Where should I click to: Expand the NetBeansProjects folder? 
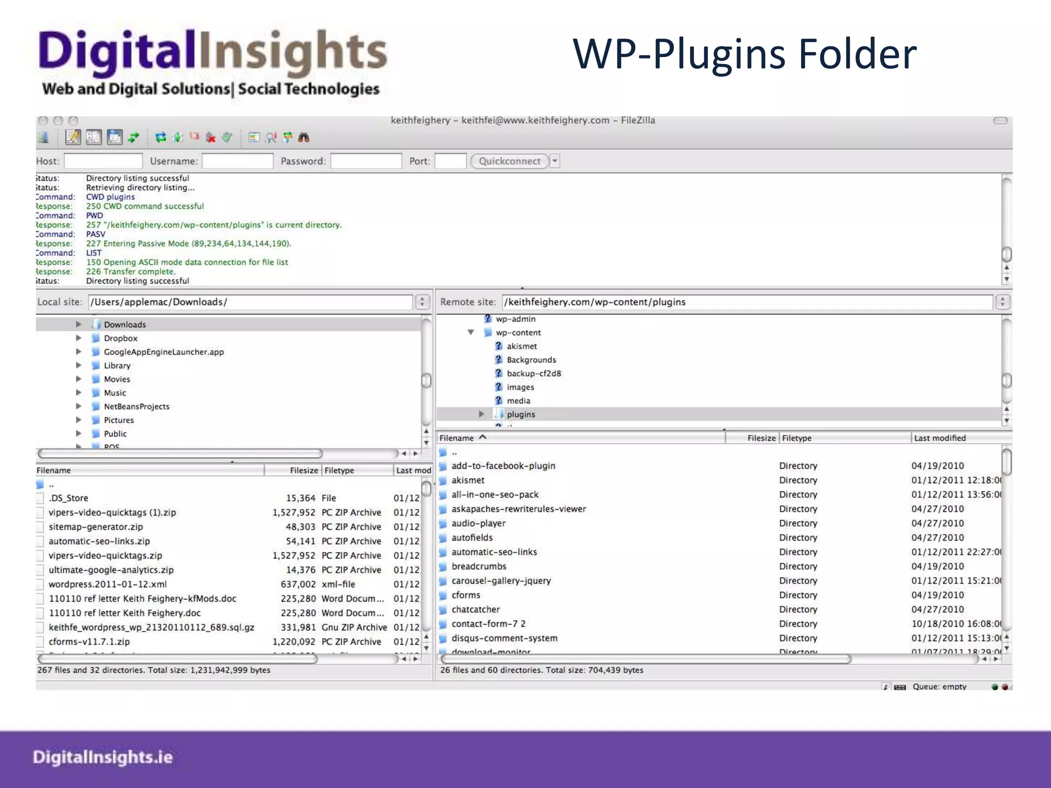[79, 406]
